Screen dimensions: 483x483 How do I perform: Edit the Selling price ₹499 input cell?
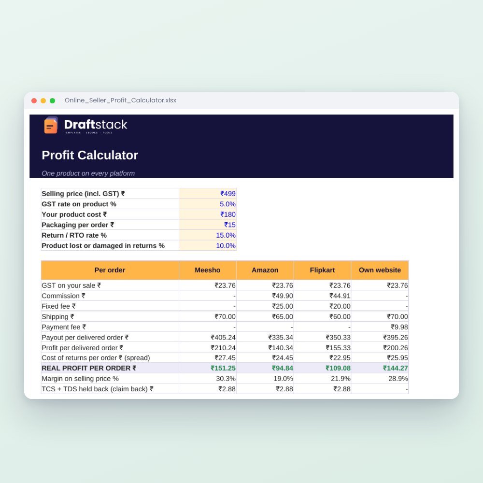coord(208,194)
